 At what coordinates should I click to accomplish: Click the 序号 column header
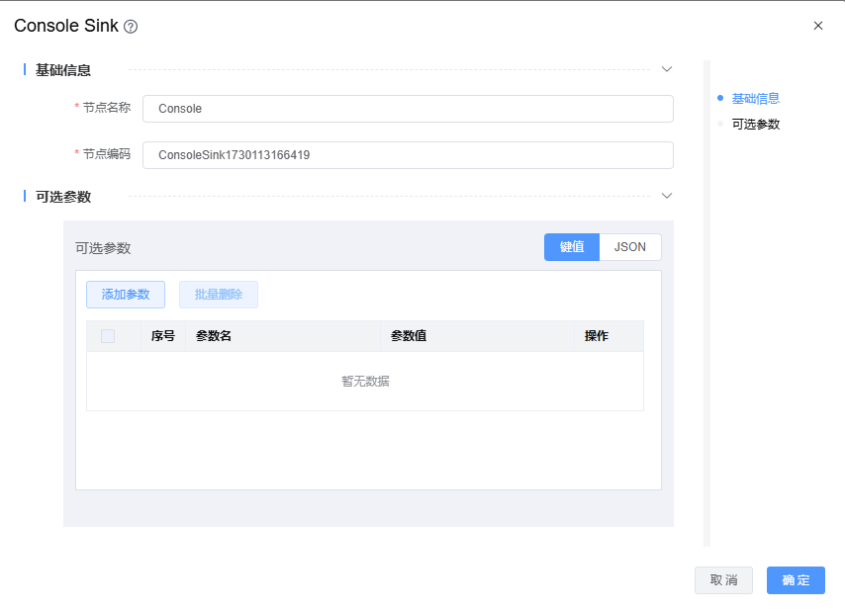click(163, 336)
